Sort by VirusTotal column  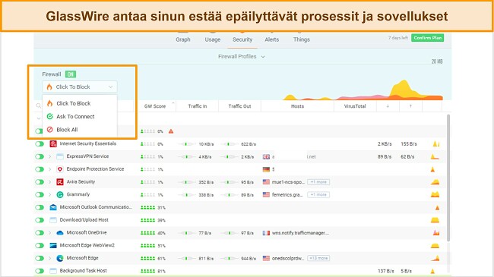355,106
